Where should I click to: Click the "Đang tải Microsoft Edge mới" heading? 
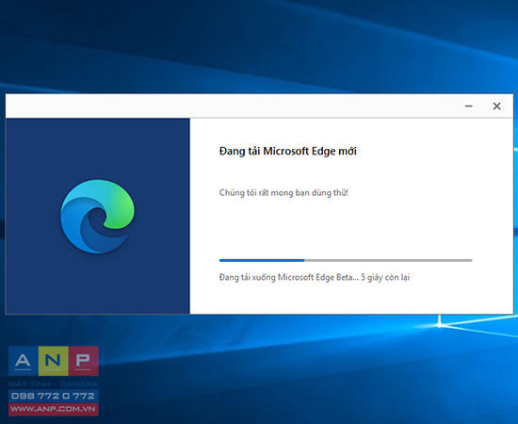pos(288,152)
